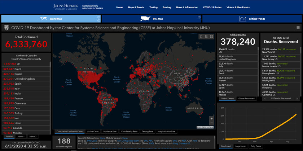
Task: Select the Admin1 list tab
Action: point(21,137)
